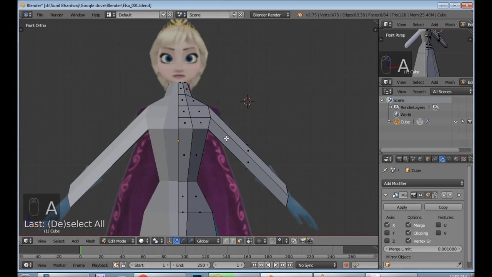Delete the Default screen layout
The image size is (492, 277).
click(x=170, y=15)
